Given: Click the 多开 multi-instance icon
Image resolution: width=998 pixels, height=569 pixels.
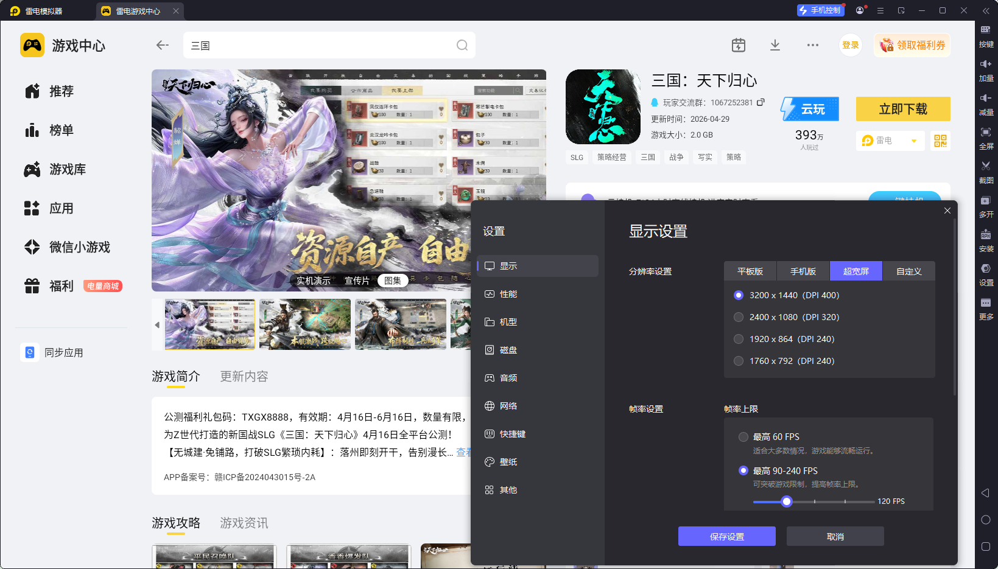Looking at the screenshot, I should [x=986, y=206].
